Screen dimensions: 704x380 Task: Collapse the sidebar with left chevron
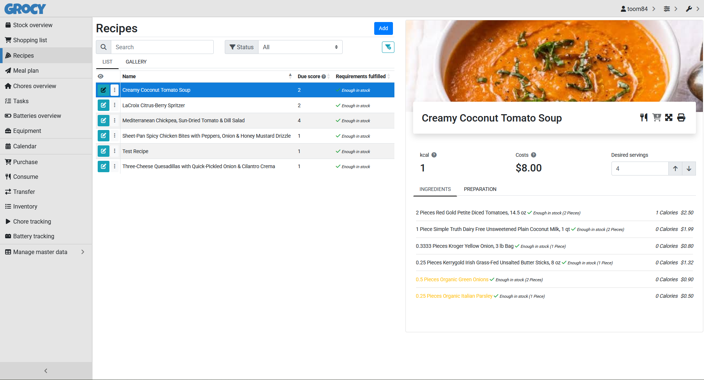click(46, 371)
